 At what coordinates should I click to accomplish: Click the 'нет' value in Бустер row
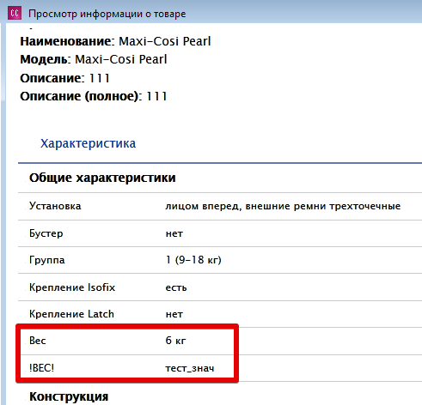(x=174, y=234)
